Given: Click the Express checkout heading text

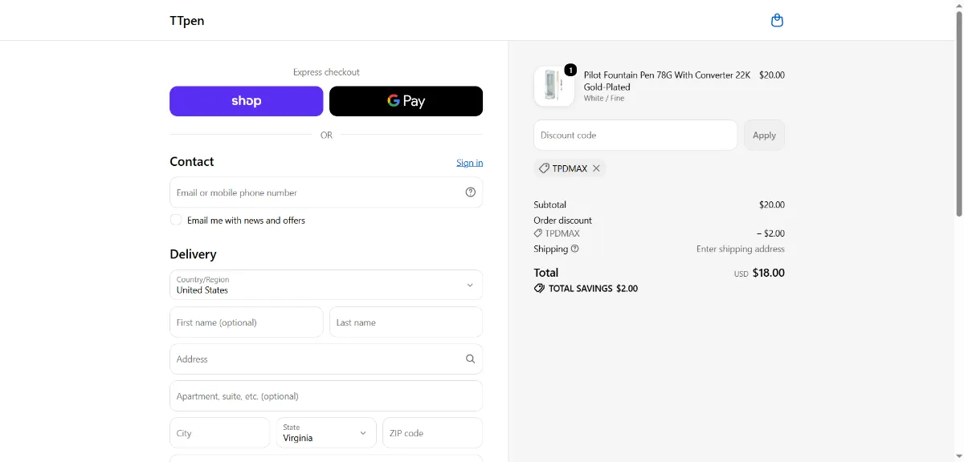Looking at the screenshot, I should [326, 72].
